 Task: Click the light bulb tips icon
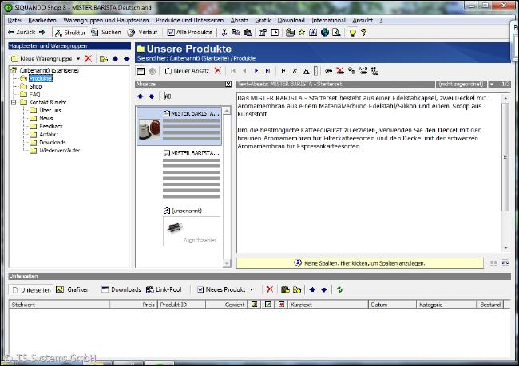pyautogui.click(x=353, y=33)
